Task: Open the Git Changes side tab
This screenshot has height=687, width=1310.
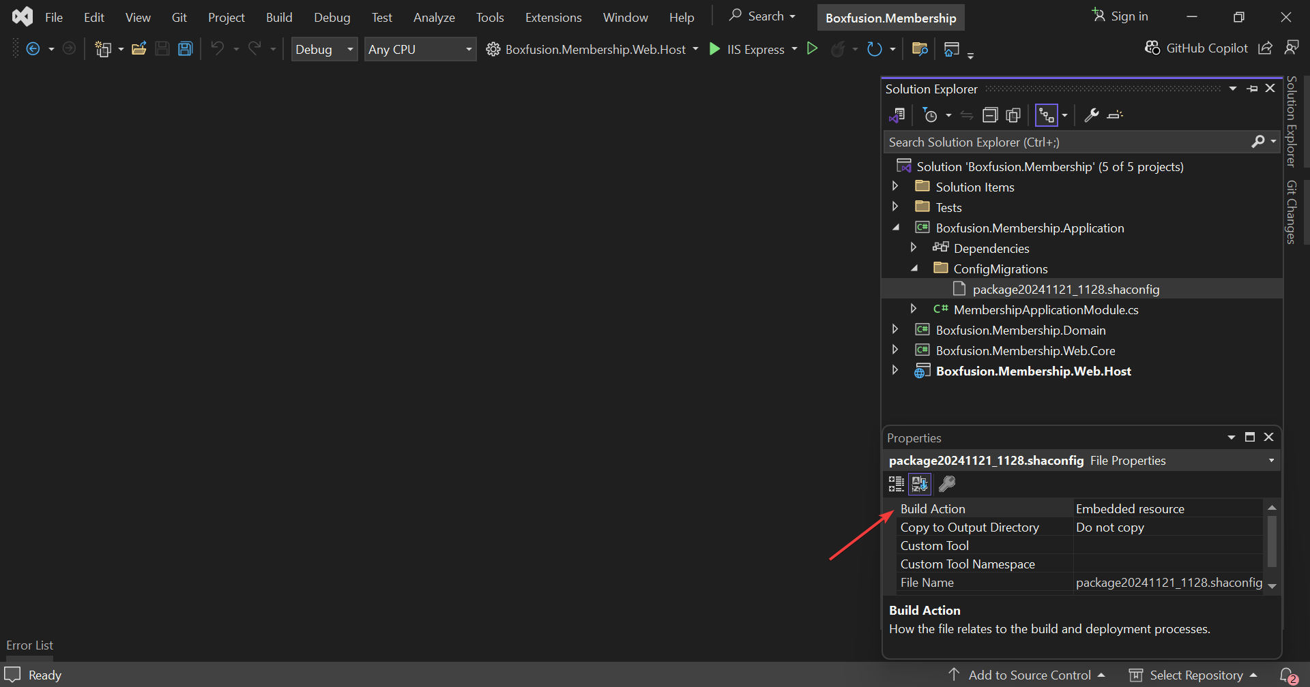Action: click(1292, 211)
